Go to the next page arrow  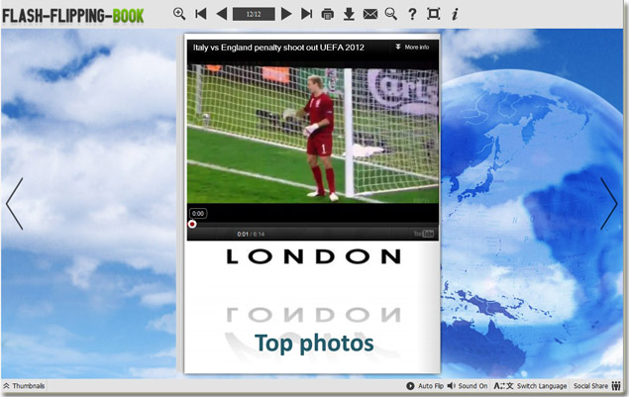pos(286,14)
